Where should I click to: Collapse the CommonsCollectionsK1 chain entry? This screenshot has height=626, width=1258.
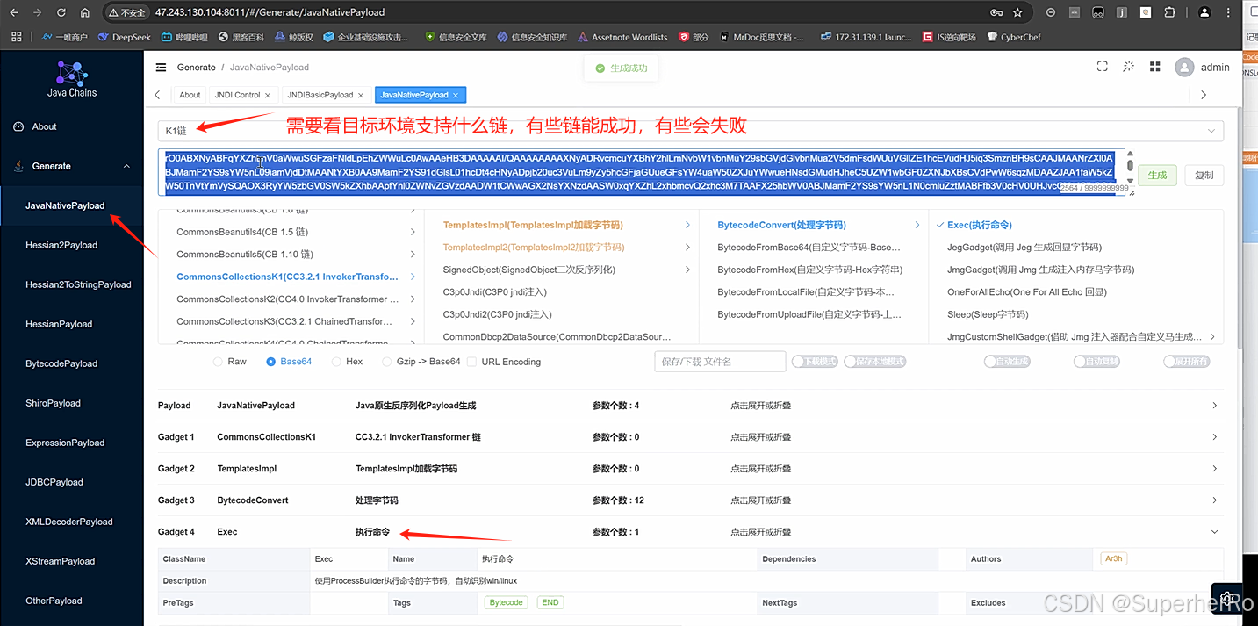[x=413, y=277]
